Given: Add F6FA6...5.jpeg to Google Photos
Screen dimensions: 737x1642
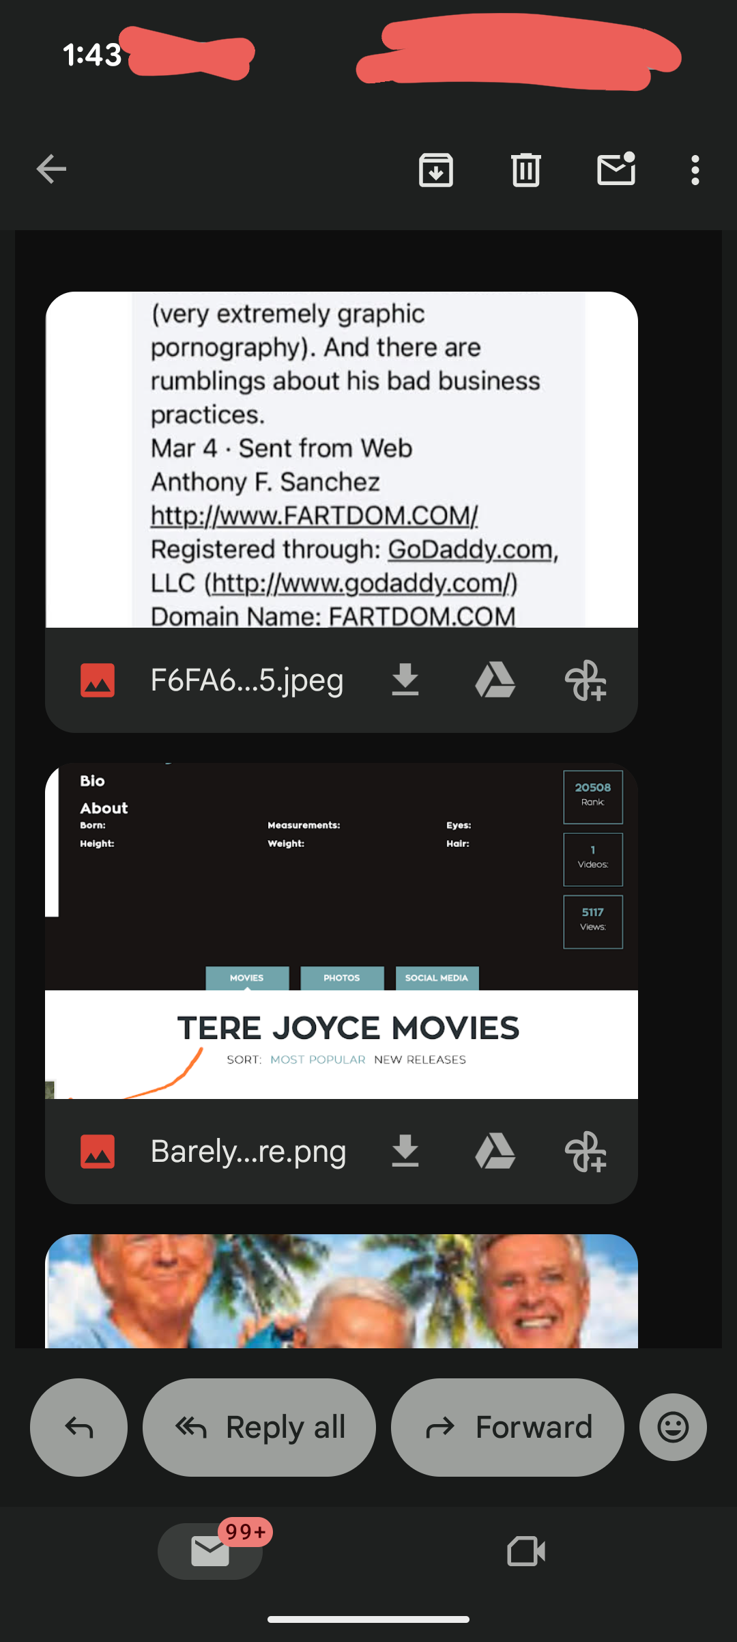Looking at the screenshot, I should point(586,680).
